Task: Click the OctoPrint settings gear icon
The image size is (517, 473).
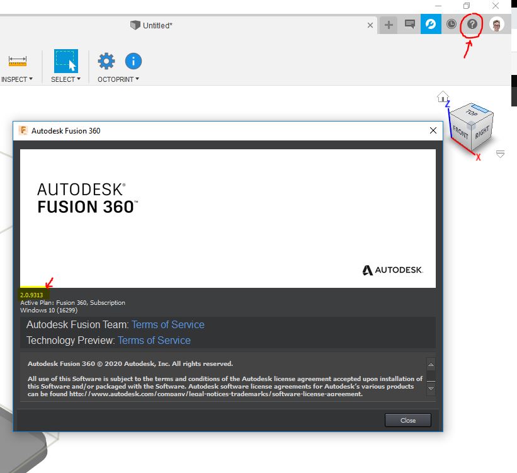Action: (106, 61)
